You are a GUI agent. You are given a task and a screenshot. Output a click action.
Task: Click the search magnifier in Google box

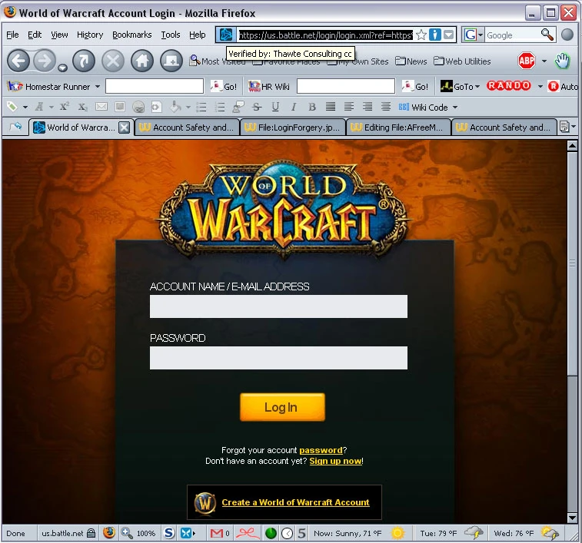(547, 35)
